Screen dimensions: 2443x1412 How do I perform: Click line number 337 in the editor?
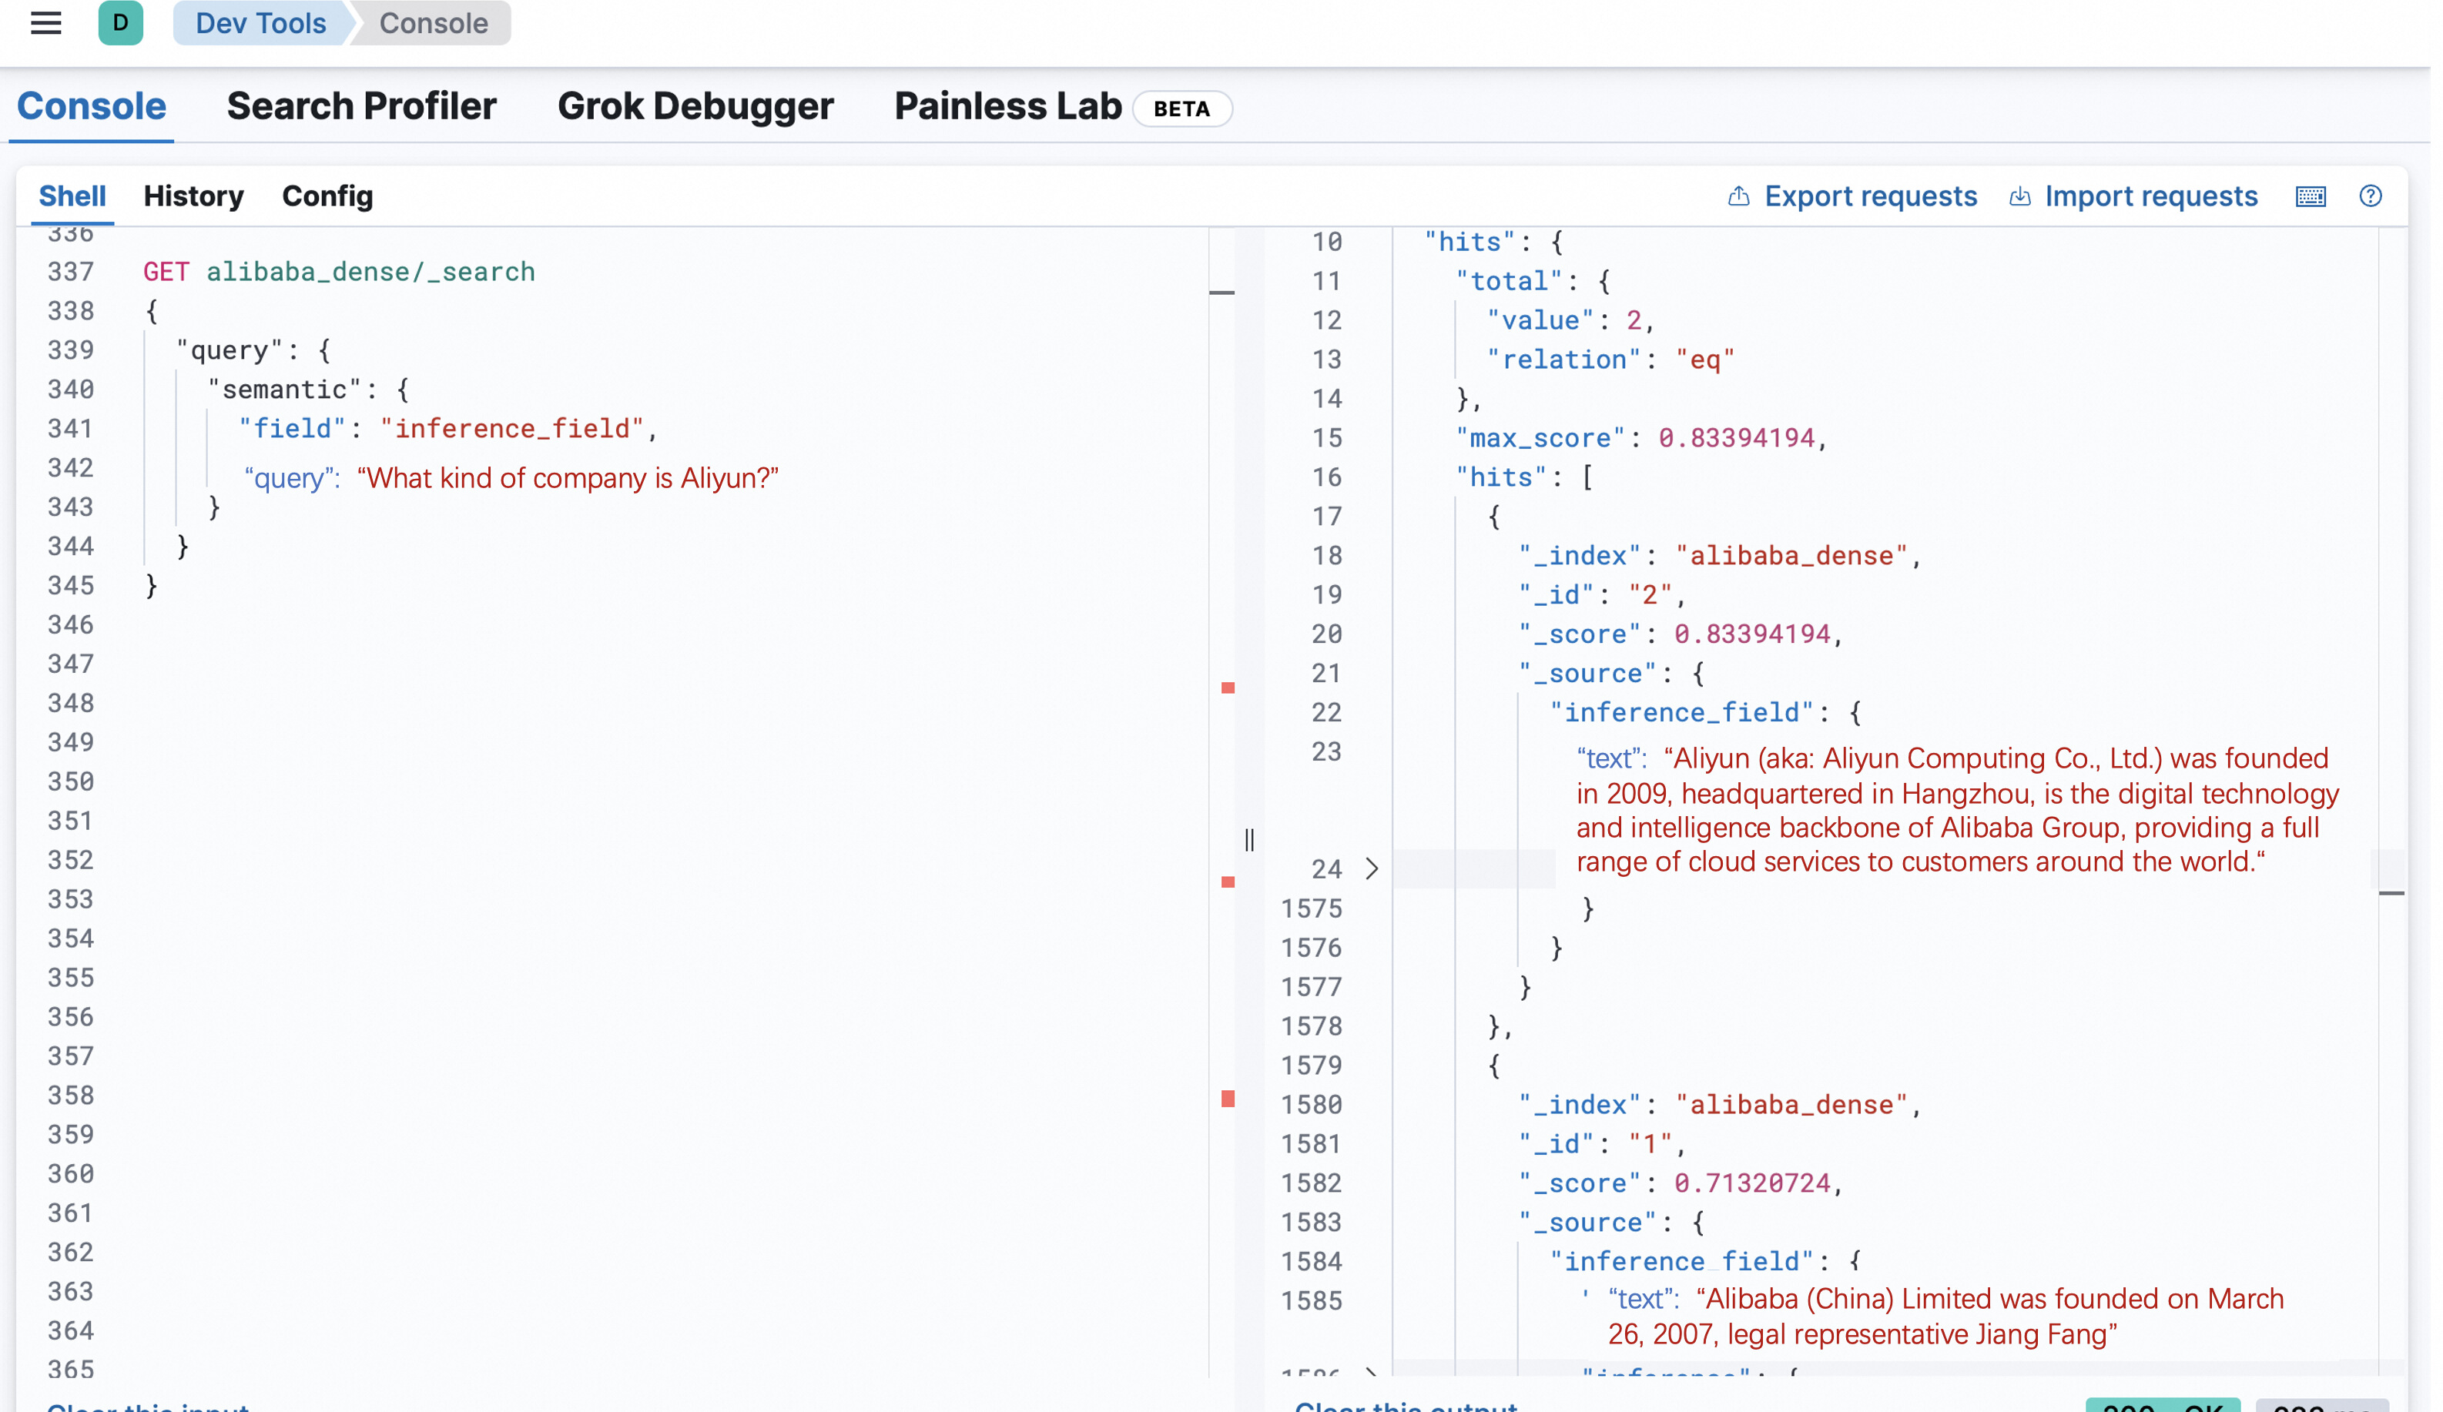71,273
